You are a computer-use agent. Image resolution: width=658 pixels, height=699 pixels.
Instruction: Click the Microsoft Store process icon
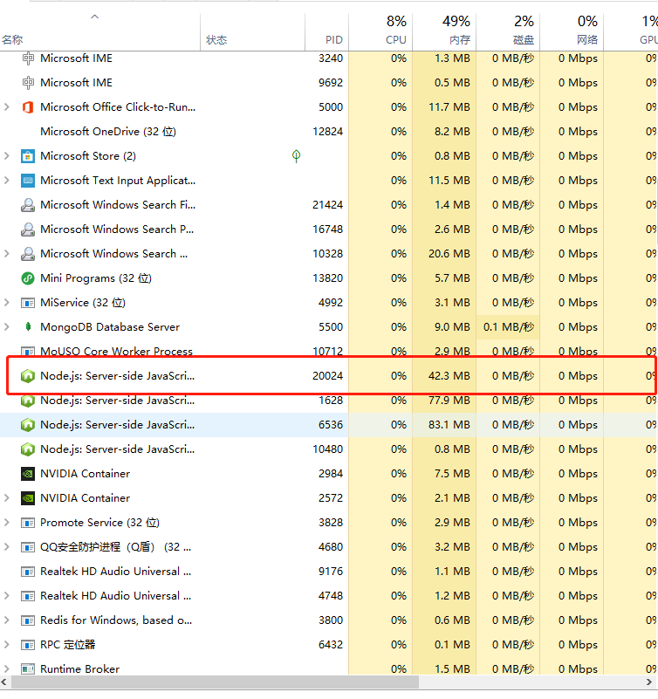coord(28,156)
